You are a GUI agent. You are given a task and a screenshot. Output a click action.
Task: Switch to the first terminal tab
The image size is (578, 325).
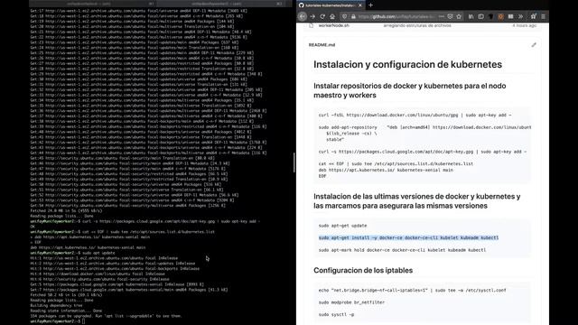coord(92,4)
